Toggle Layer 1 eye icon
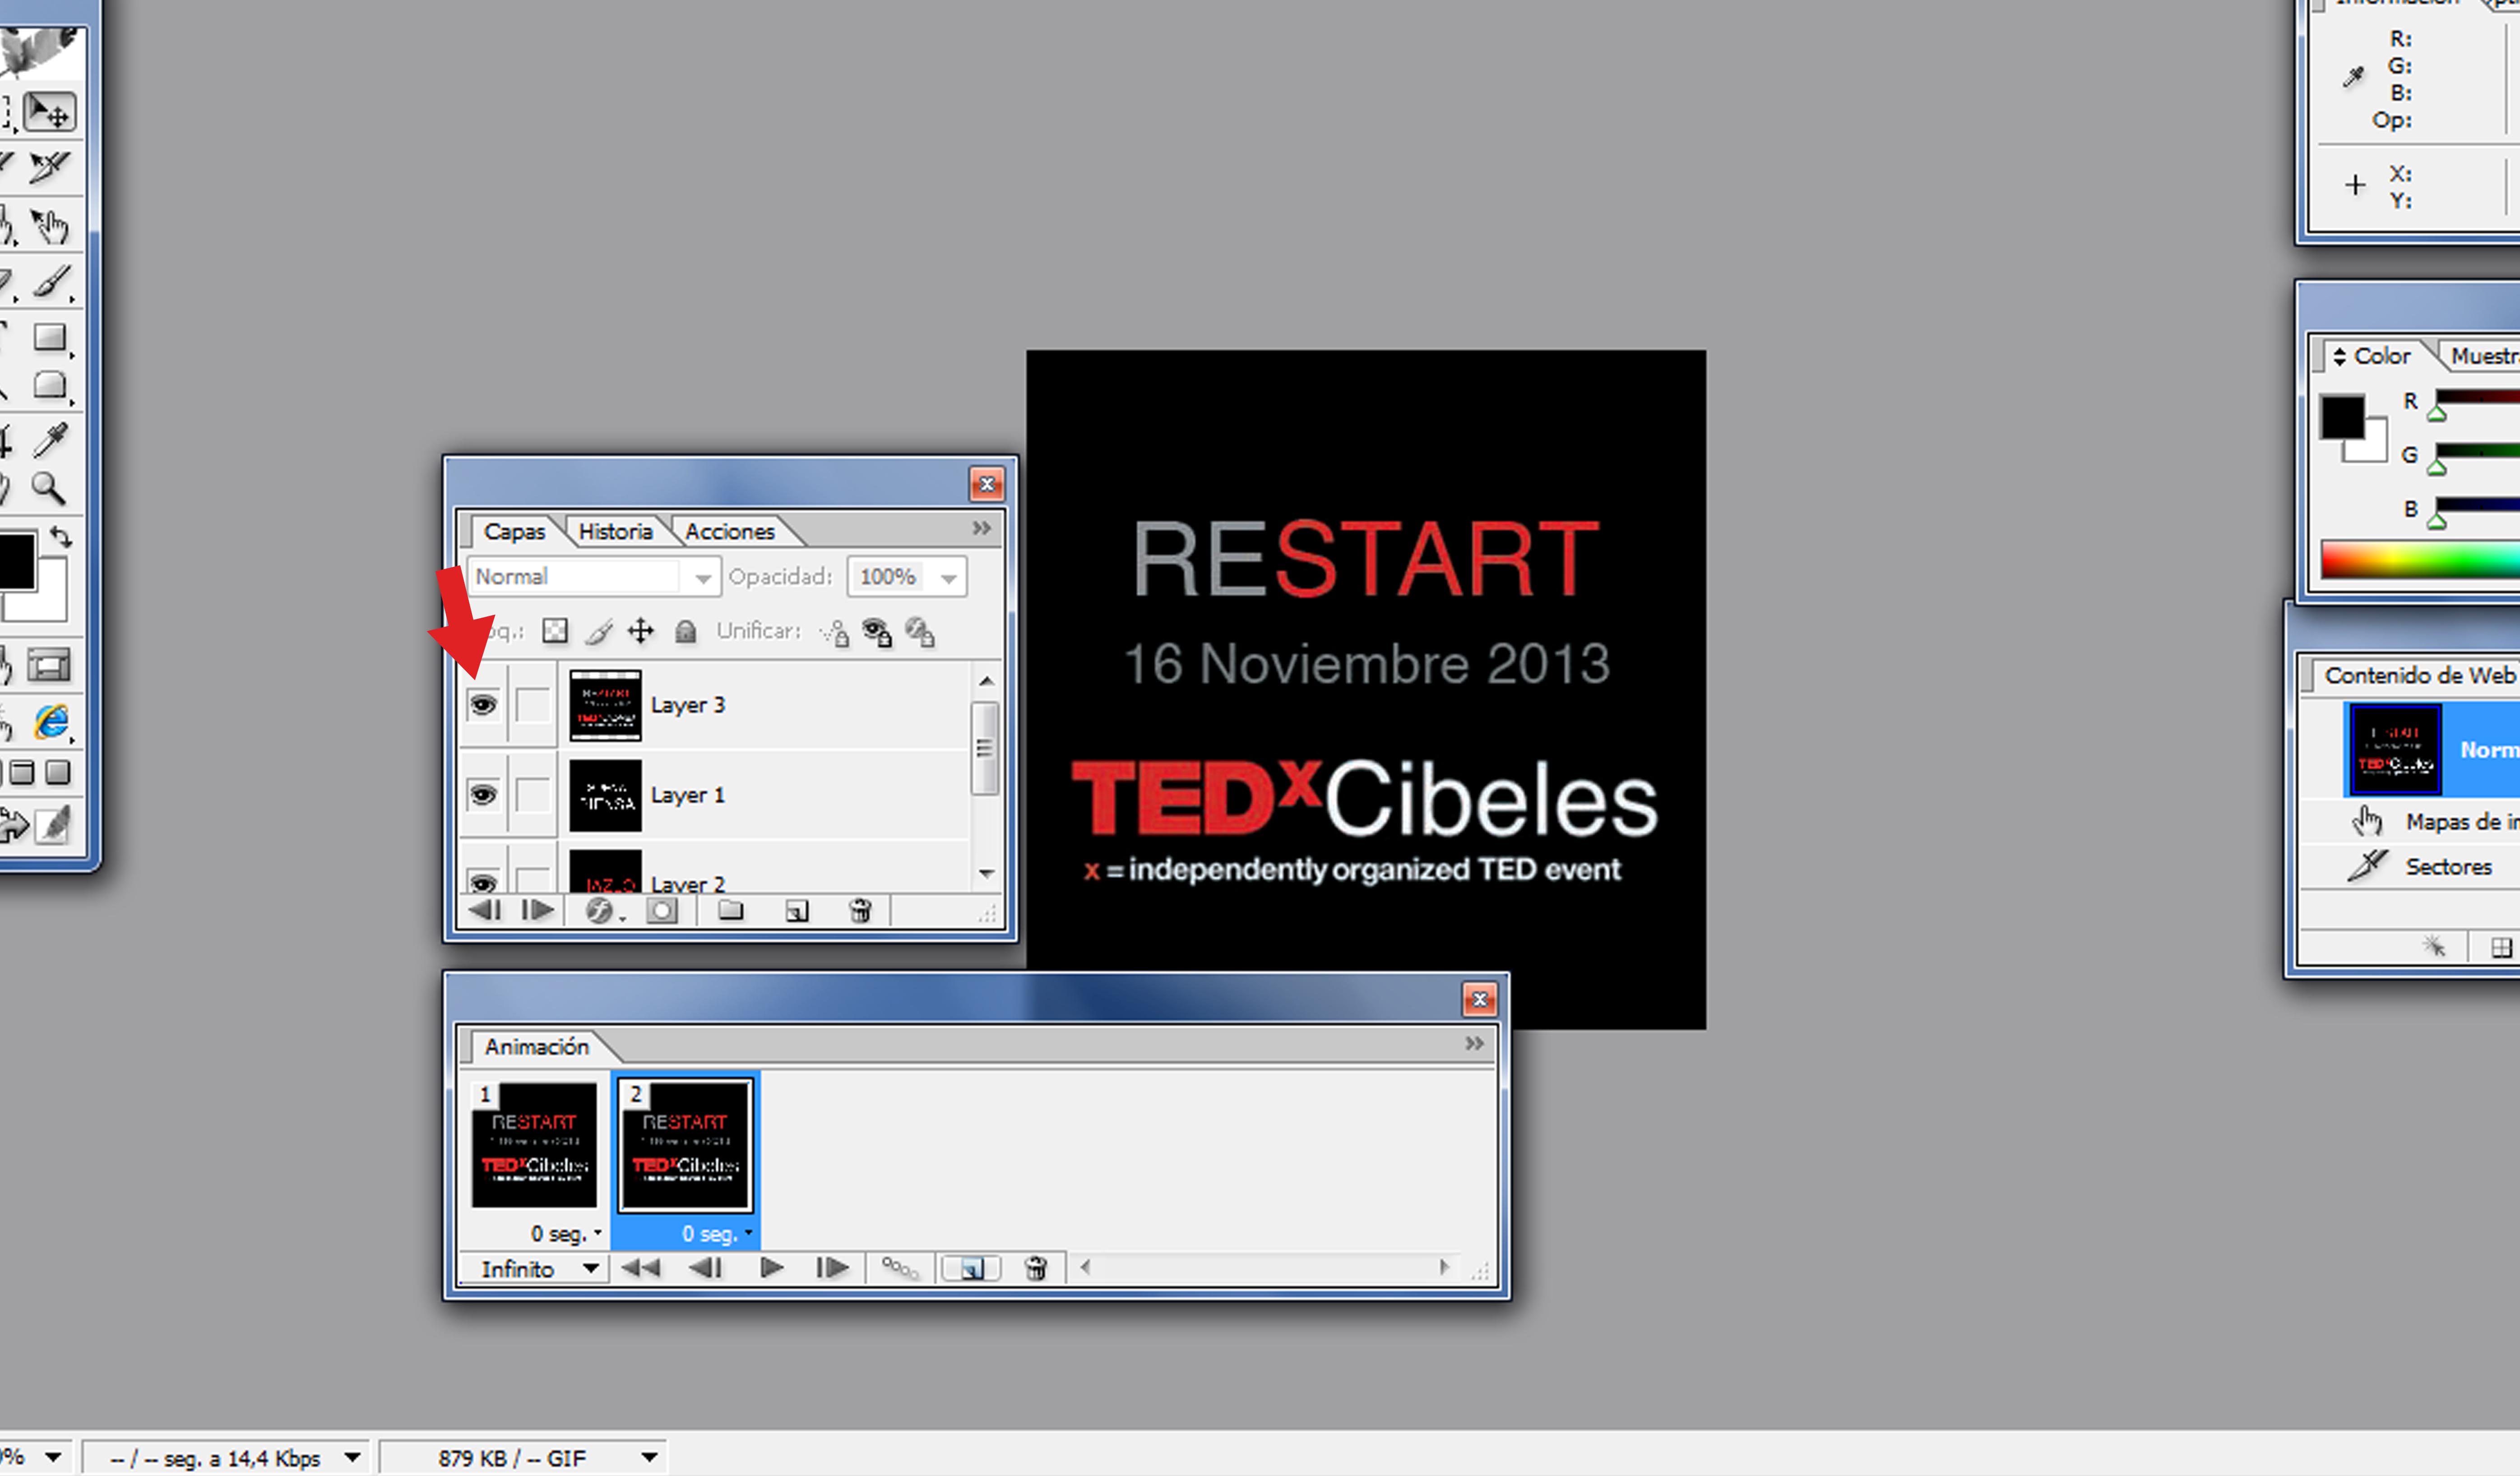2520x1476 pixels. (483, 795)
